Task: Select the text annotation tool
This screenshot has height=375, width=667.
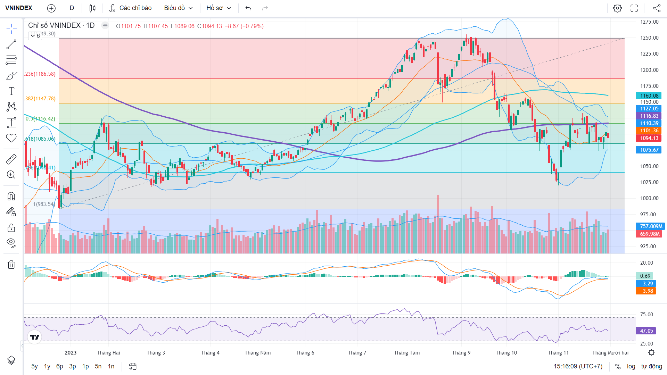Action: pyautogui.click(x=11, y=91)
